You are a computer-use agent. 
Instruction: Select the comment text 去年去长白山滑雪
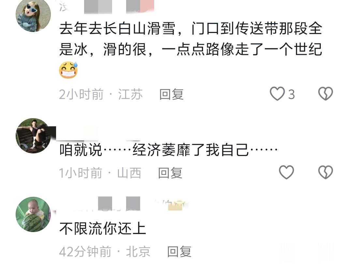click(x=117, y=29)
